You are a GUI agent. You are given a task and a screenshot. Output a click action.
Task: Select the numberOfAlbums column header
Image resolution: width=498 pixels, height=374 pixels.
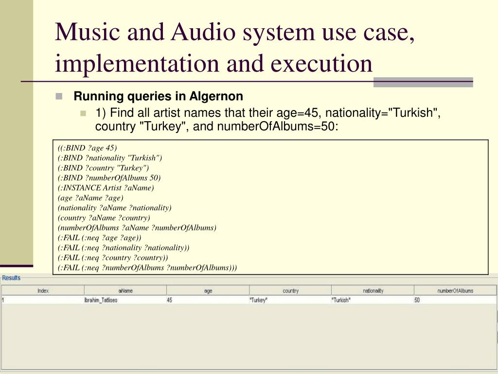(455, 290)
